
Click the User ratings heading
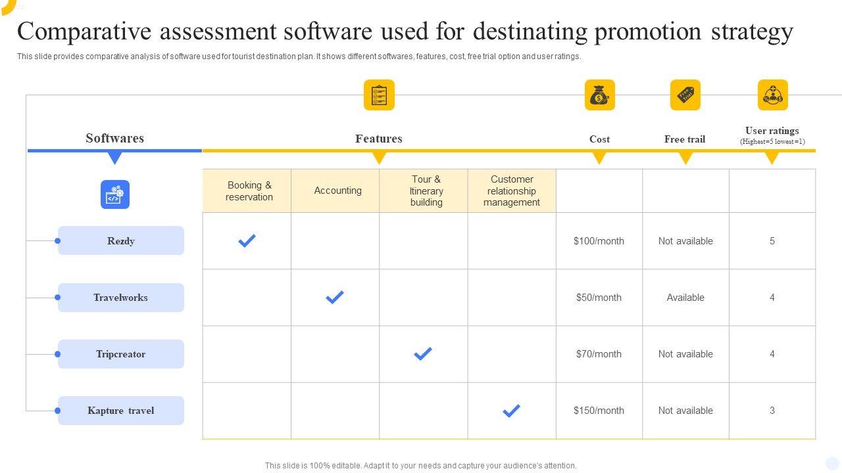pos(772,131)
